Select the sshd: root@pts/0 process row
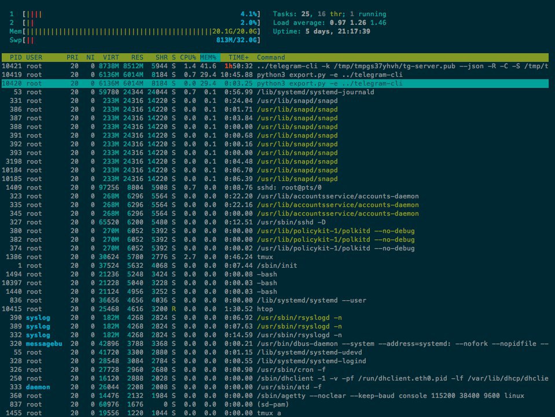This screenshot has height=417, width=555. click(x=275, y=187)
